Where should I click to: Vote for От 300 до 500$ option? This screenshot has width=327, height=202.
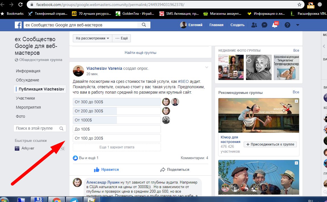point(117,102)
